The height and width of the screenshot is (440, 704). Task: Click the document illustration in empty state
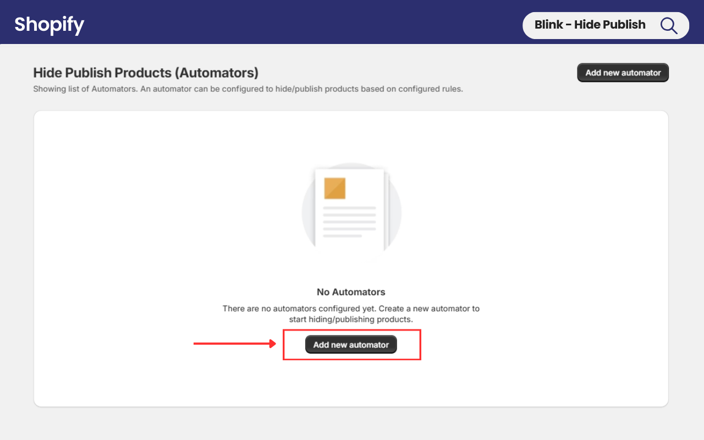[x=351, y=210]
